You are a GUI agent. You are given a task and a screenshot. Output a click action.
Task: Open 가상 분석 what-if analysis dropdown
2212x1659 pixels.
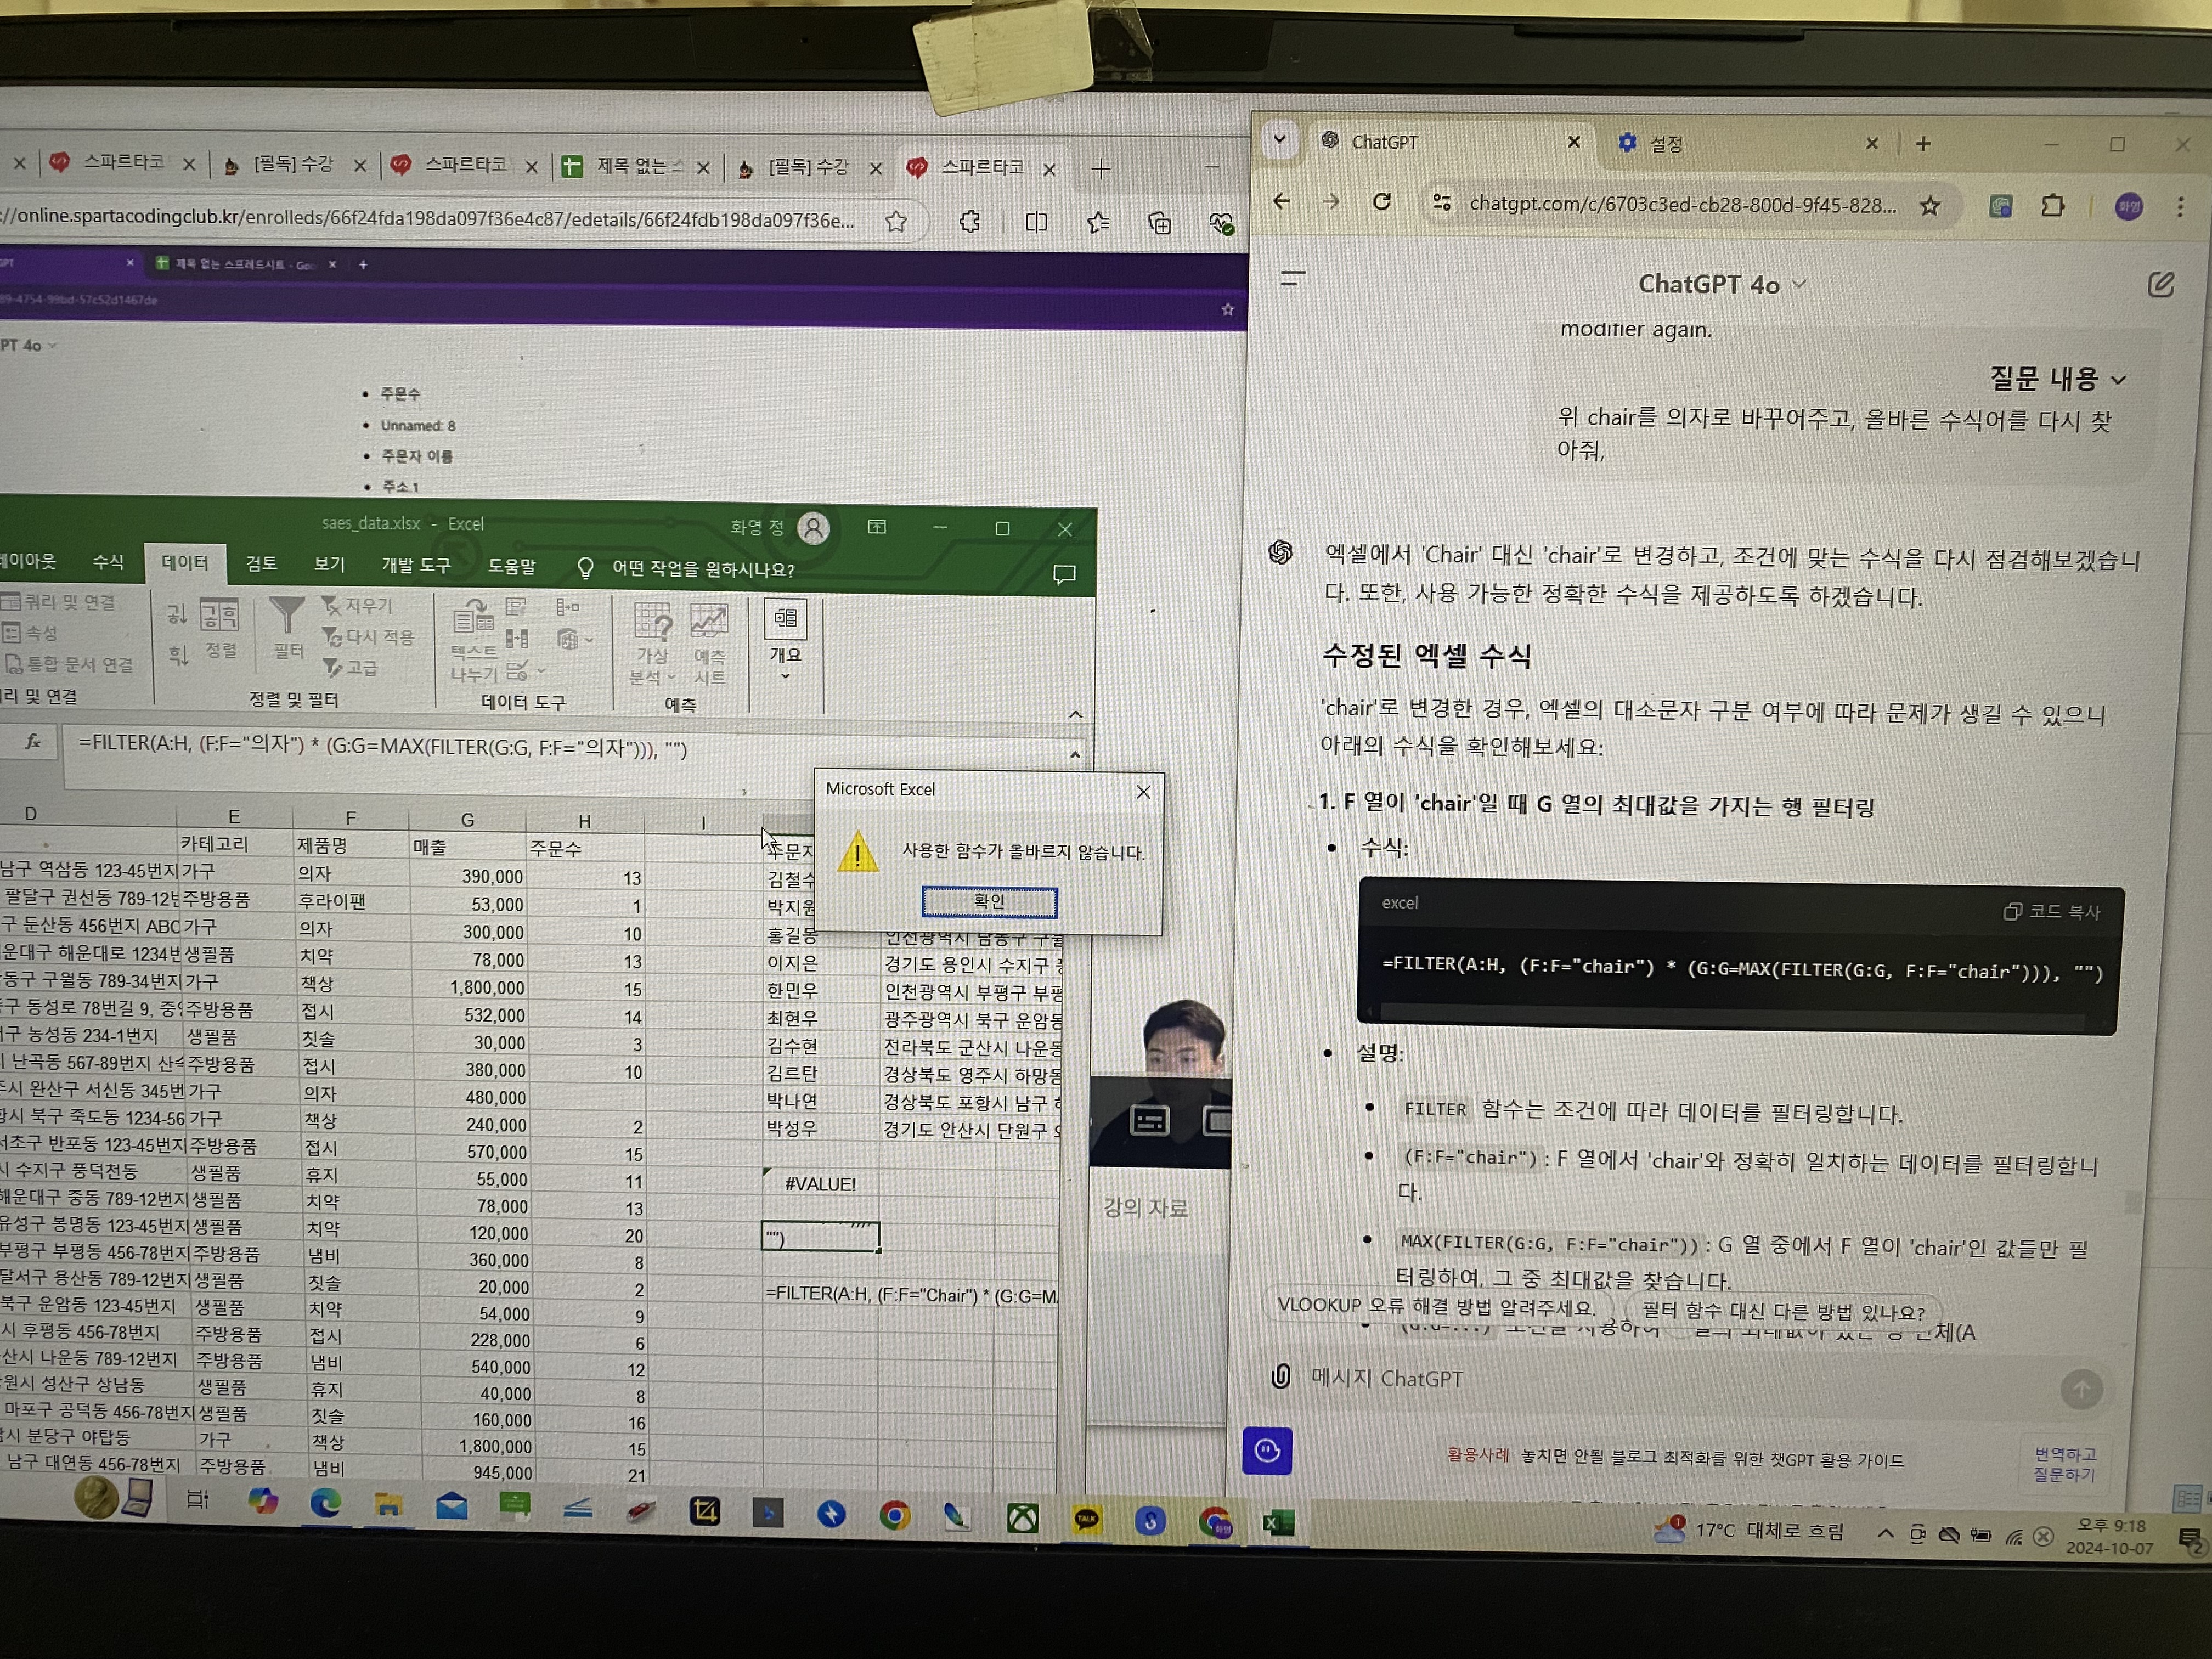[x=653, y=644]
